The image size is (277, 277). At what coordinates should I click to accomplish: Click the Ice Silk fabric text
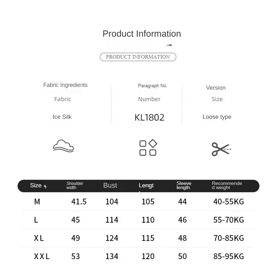(x=62, y=117)
